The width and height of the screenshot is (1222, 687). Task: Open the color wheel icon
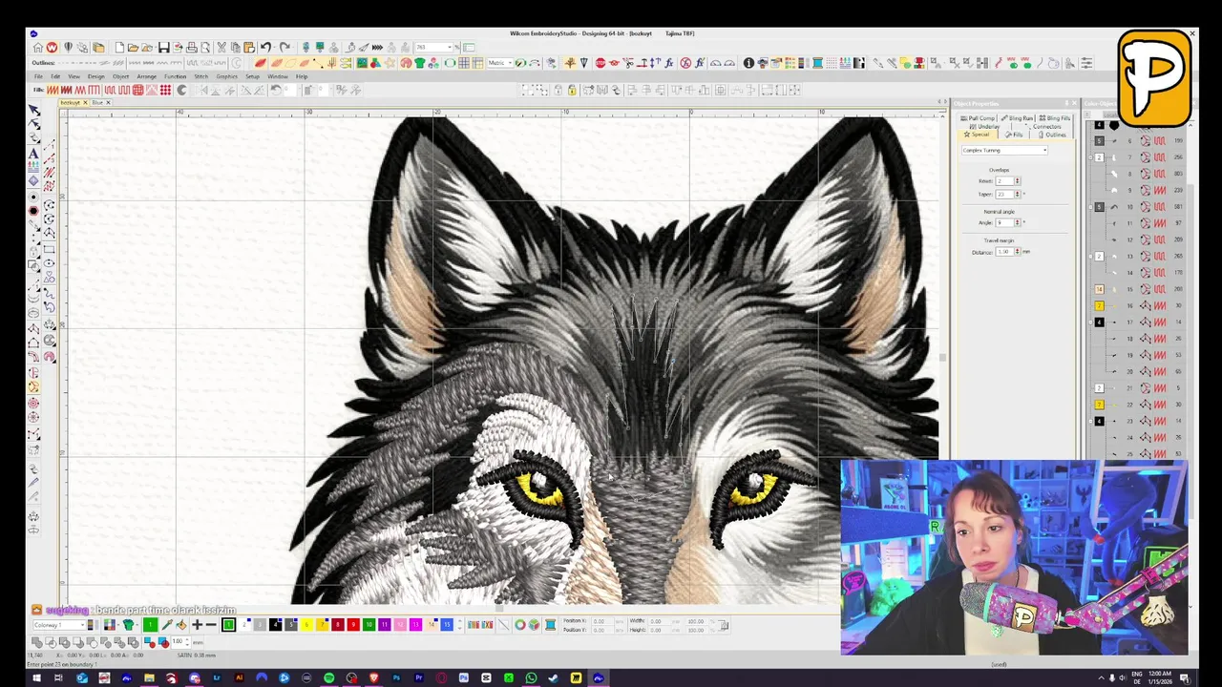(519, 625)
